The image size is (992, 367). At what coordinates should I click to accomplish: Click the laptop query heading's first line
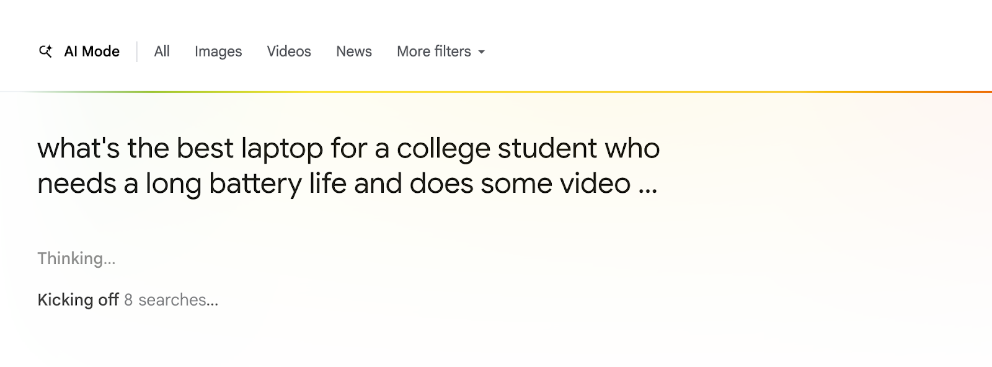click(x=348, y=149)
